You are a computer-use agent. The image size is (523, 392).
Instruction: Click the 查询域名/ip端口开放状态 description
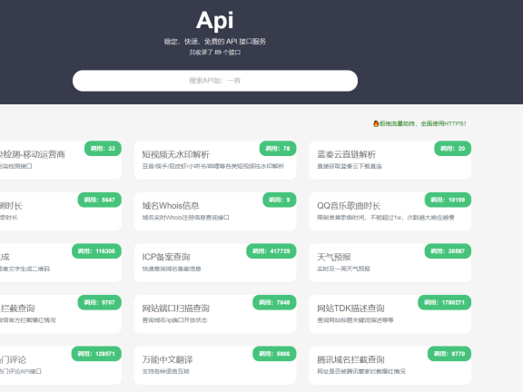click(174, 320)
